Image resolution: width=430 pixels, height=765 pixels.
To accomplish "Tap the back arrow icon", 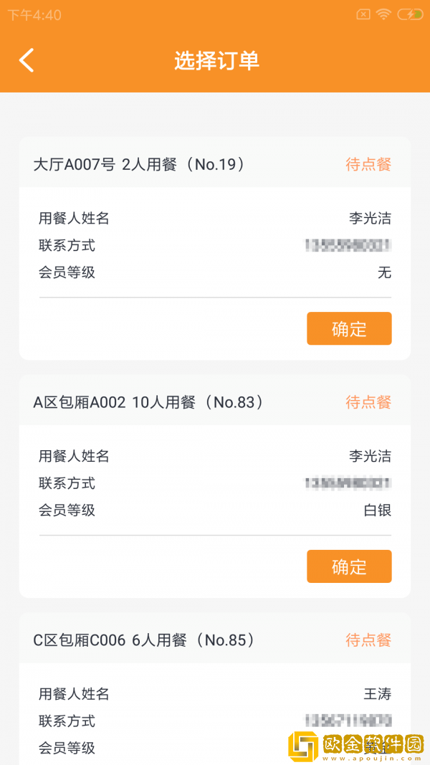I will point(27,60).
